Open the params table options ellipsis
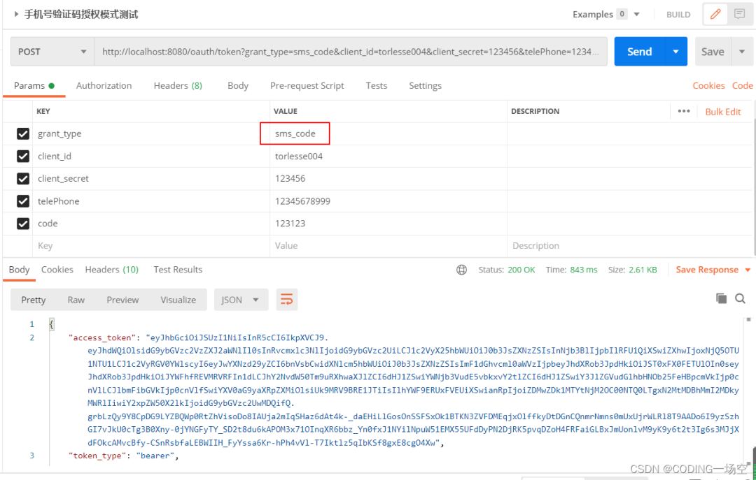The width and height of the screenshot is (756, 480). (684, 111)
